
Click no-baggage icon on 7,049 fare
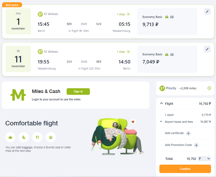(x=172, y=55)
